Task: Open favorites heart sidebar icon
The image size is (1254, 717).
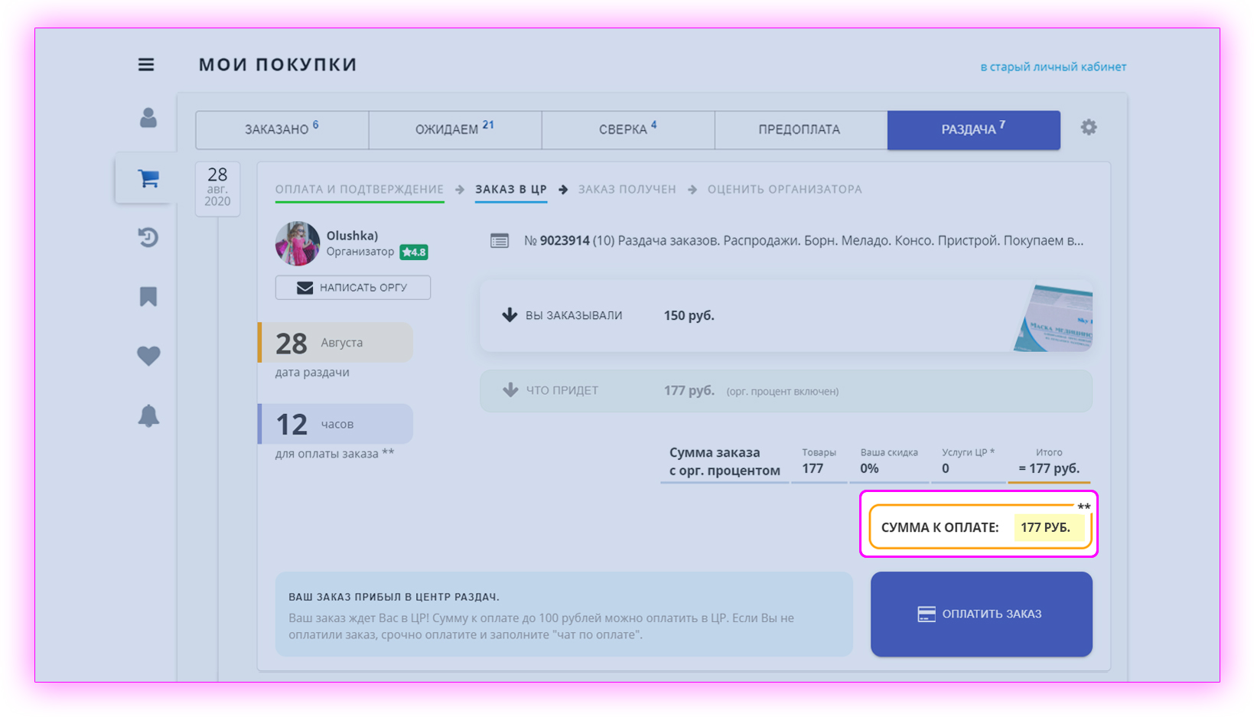Action: point(148,356)
